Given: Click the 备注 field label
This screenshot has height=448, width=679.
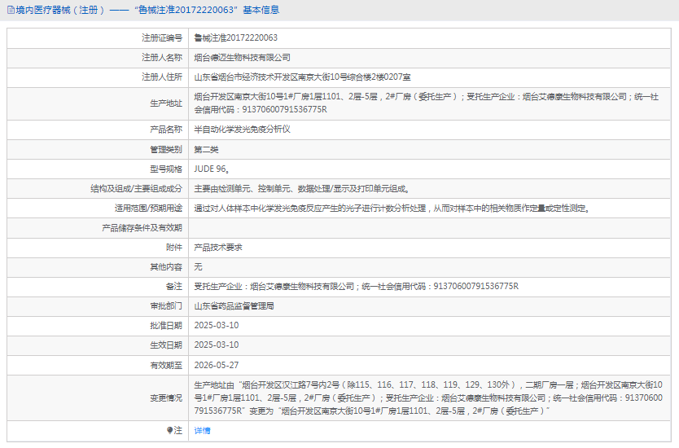Looking at the screenshot, I should [174, 286].
